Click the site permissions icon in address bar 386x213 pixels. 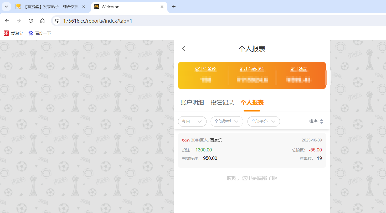point(56,21)
